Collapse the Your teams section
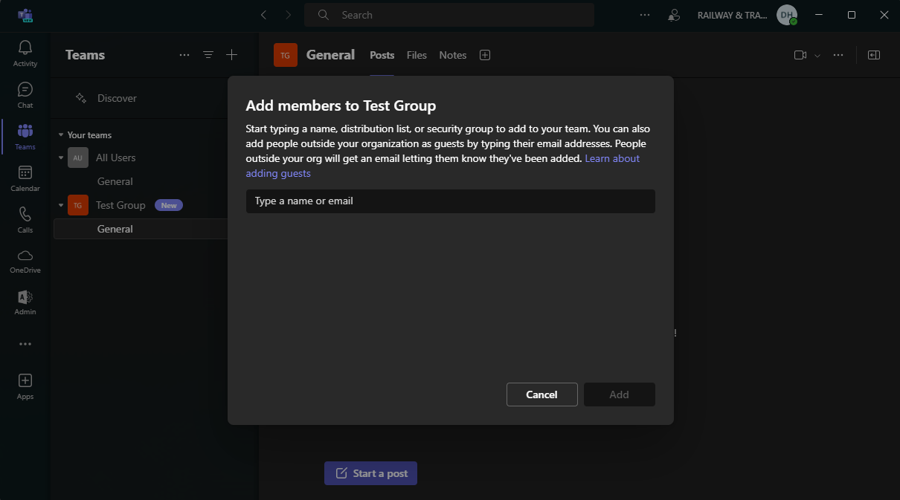The height and width of the screenshot is (500, 900). click(x=61, y=135)
